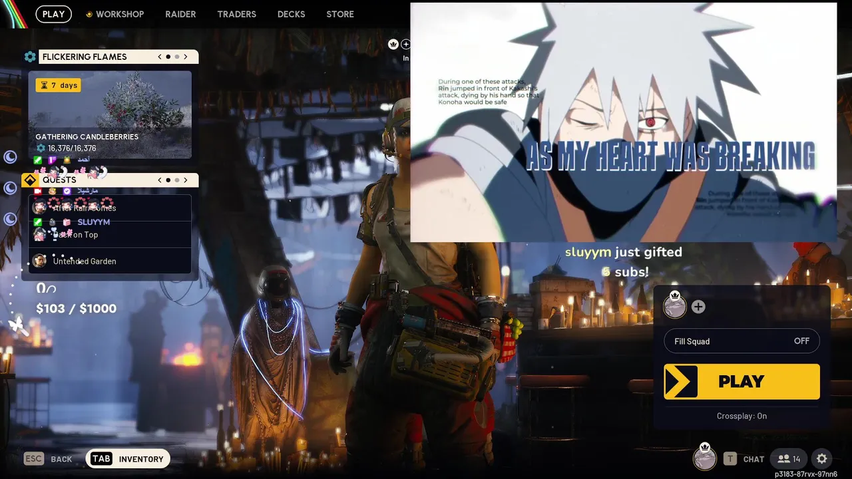This screenshot has height=479, width=852.
Task: Click the GATHERING CANDLEBERRIES title
Action: 87,136
